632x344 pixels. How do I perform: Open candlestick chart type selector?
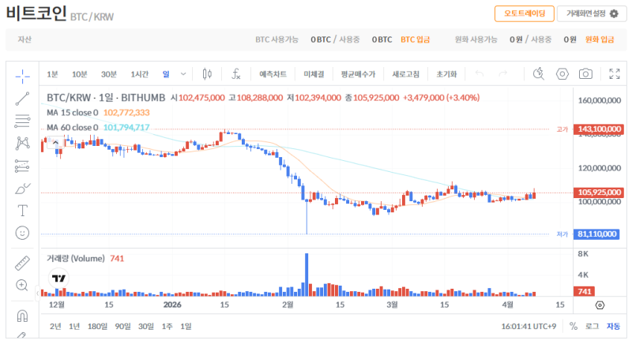(207, 74)
